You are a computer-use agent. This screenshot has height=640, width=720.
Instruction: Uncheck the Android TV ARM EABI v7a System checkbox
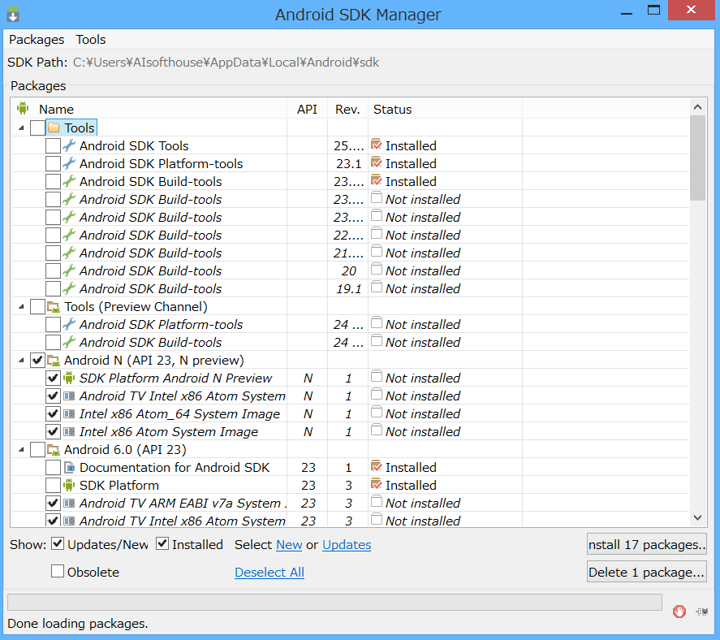pyautogui.click(x=54, y=503)
